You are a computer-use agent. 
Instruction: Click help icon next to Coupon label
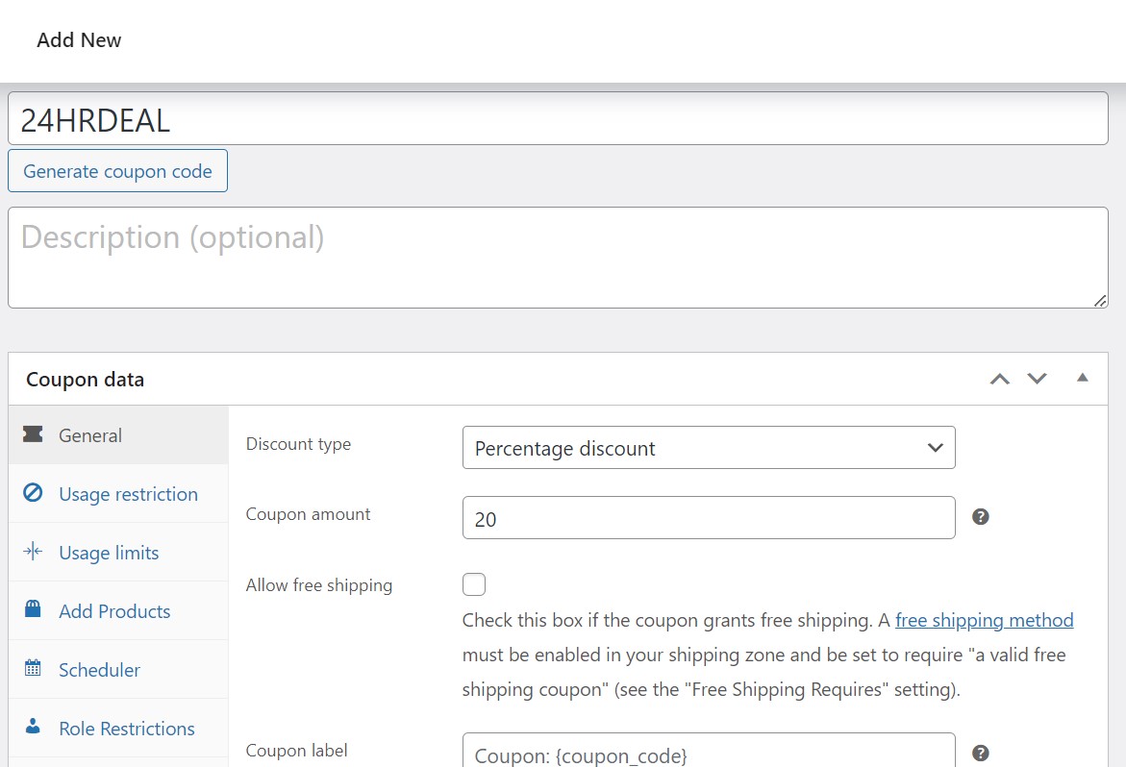pos(980,753)
